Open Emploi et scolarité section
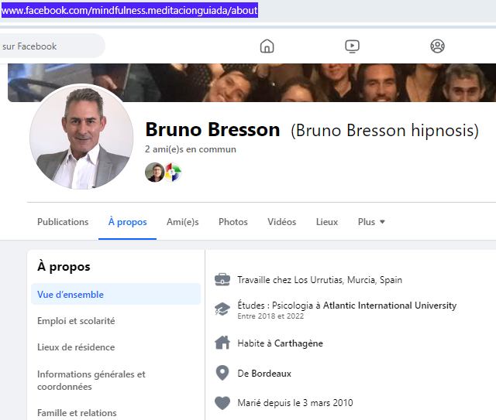496x420 pixels. [76, 321]
